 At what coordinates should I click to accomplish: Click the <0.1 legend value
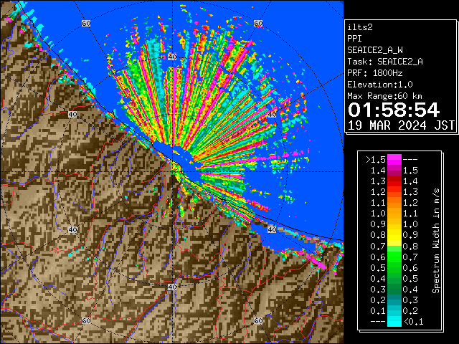[413, 322]
